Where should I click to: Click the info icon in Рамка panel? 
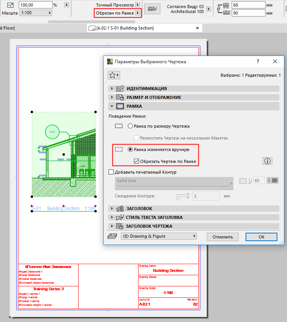pyautogui.click(x=267, y=161)
